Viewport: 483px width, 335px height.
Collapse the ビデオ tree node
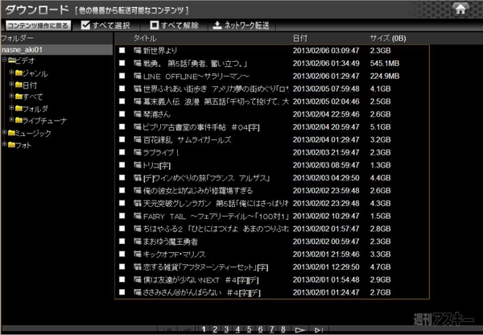click(4, 59)
